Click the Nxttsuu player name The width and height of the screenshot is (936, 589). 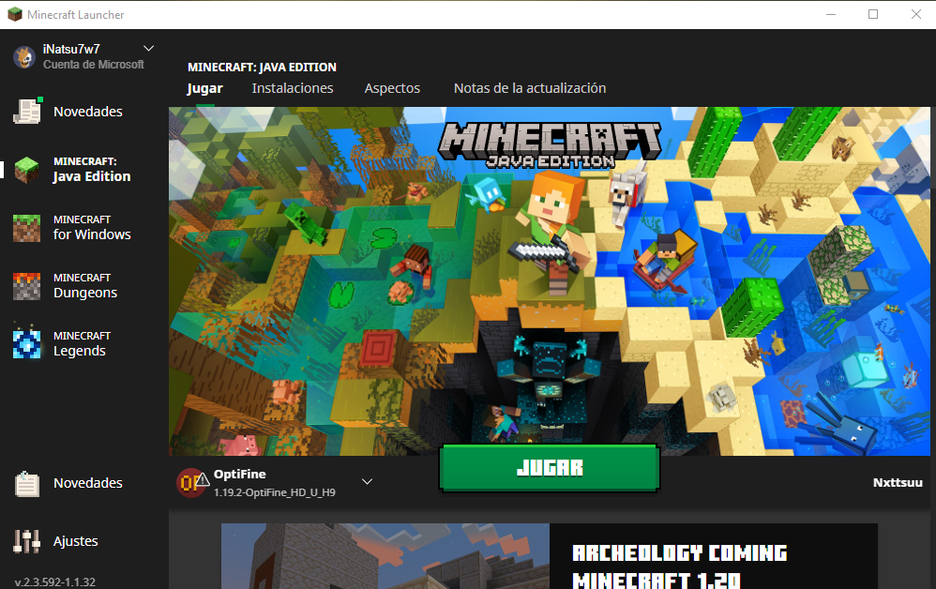(x=897, y=483)
